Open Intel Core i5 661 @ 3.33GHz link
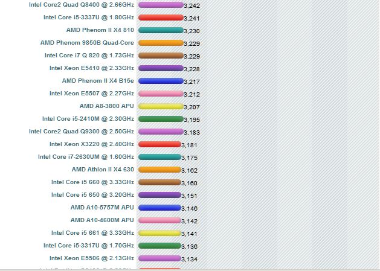 tap(92, 233)
